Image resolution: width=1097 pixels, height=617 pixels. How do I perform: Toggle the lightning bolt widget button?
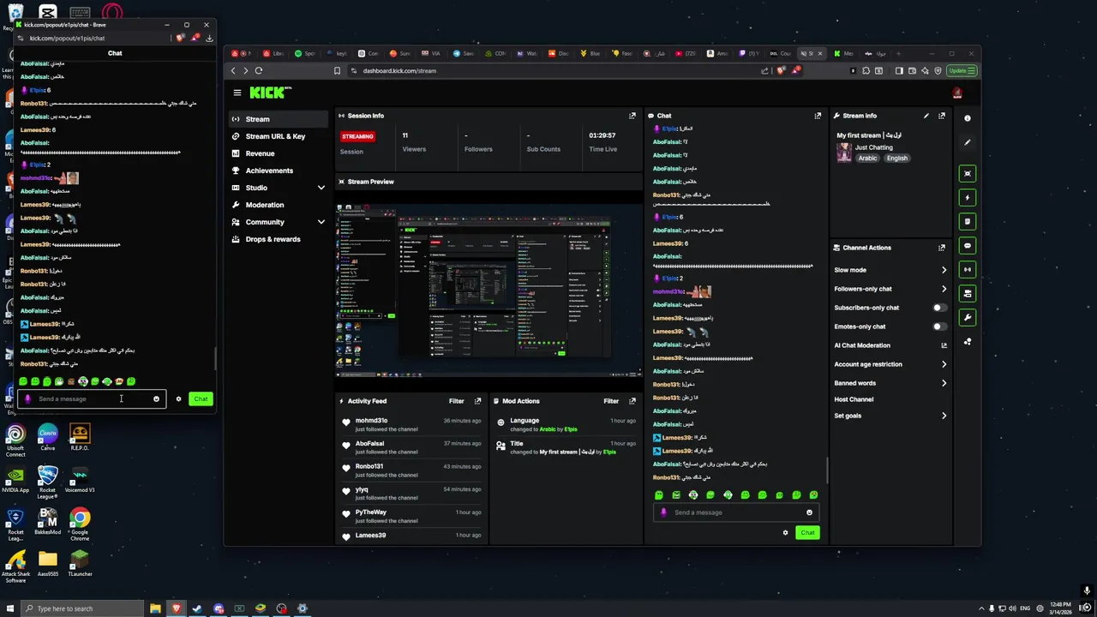click(x=968, y=197)
